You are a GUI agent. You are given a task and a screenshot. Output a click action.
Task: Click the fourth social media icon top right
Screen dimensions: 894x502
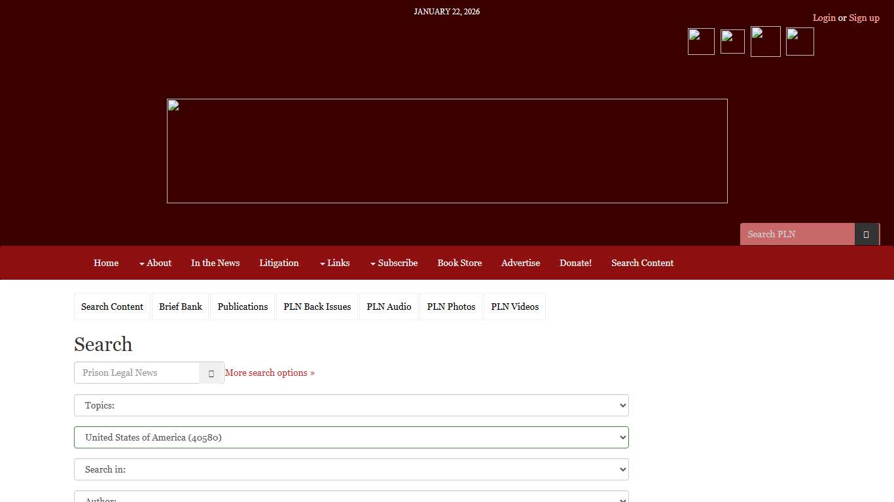coord(799,41)
